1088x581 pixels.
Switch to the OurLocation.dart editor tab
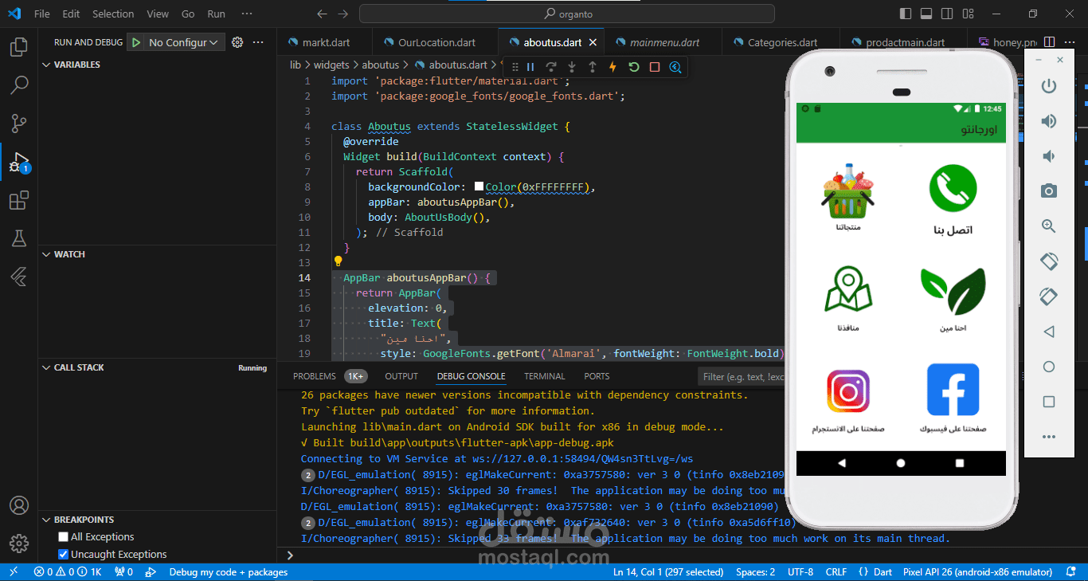pyautogui.click(x=436, y=42)
